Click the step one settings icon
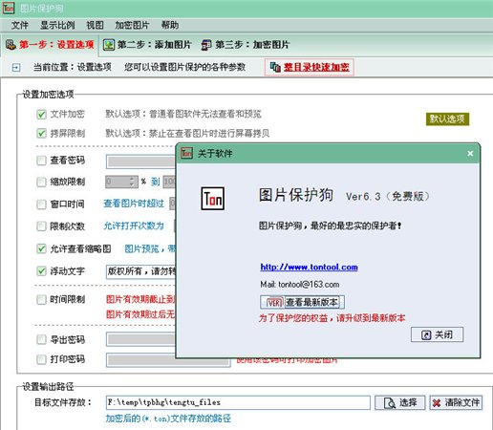Viewport: 493px width, 430px height. [x=11, y=45]
